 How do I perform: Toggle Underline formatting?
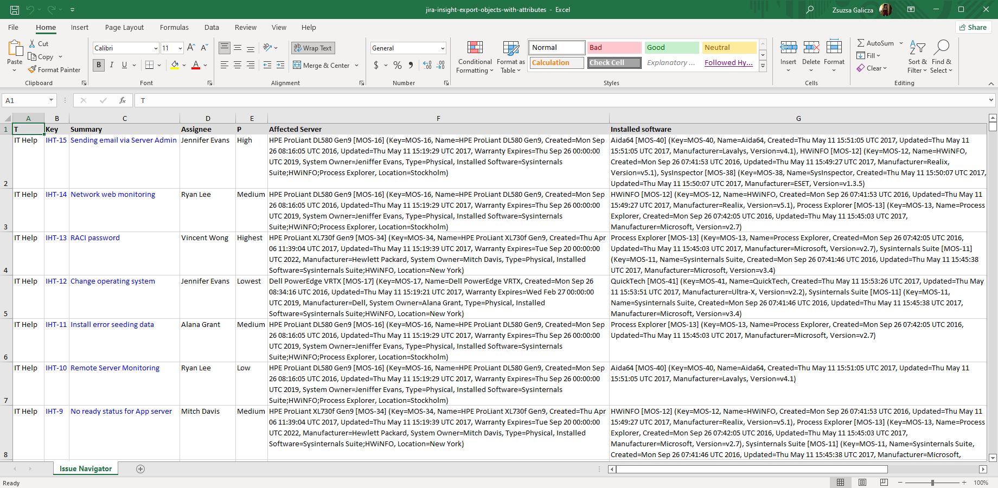click(x=124, y=65)
